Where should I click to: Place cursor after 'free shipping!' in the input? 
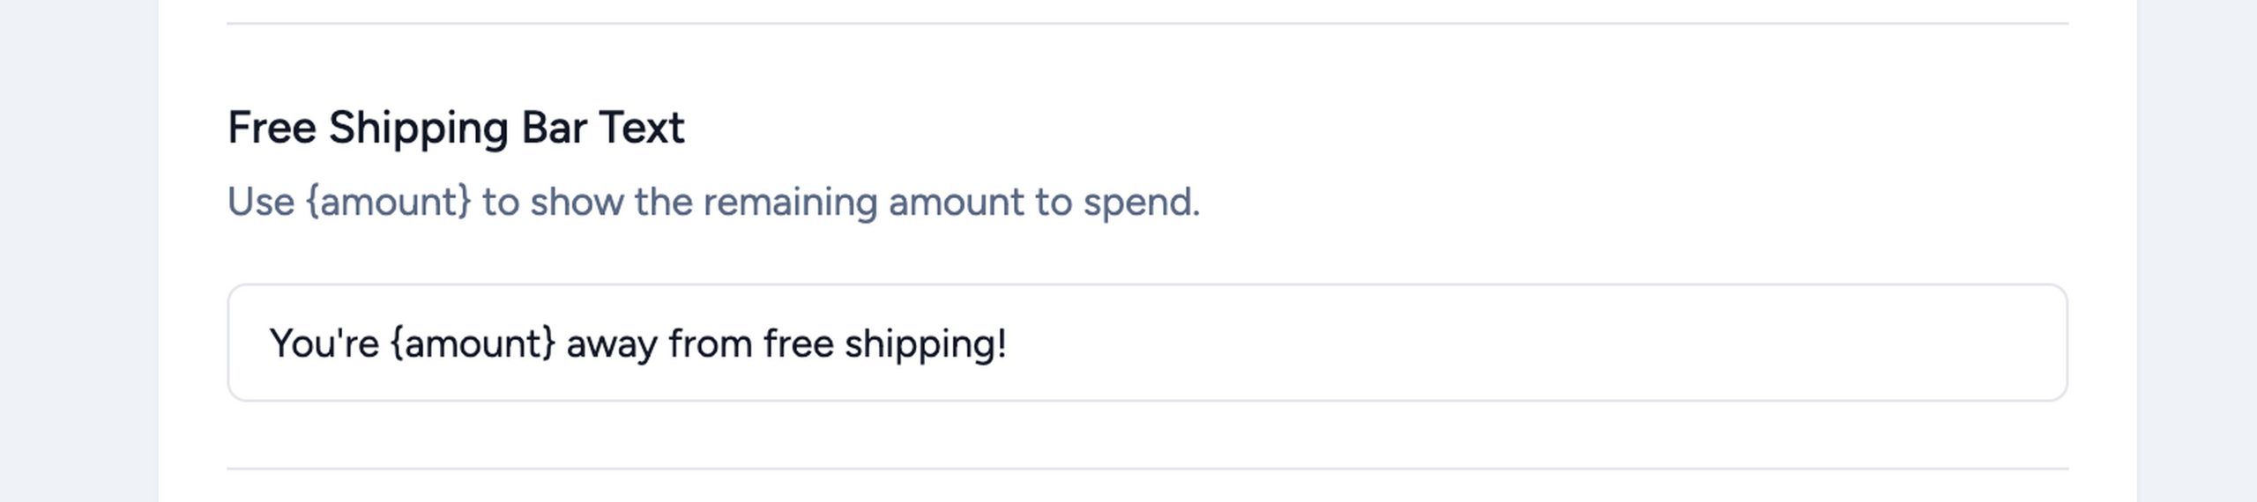(x=1009, y=343)
